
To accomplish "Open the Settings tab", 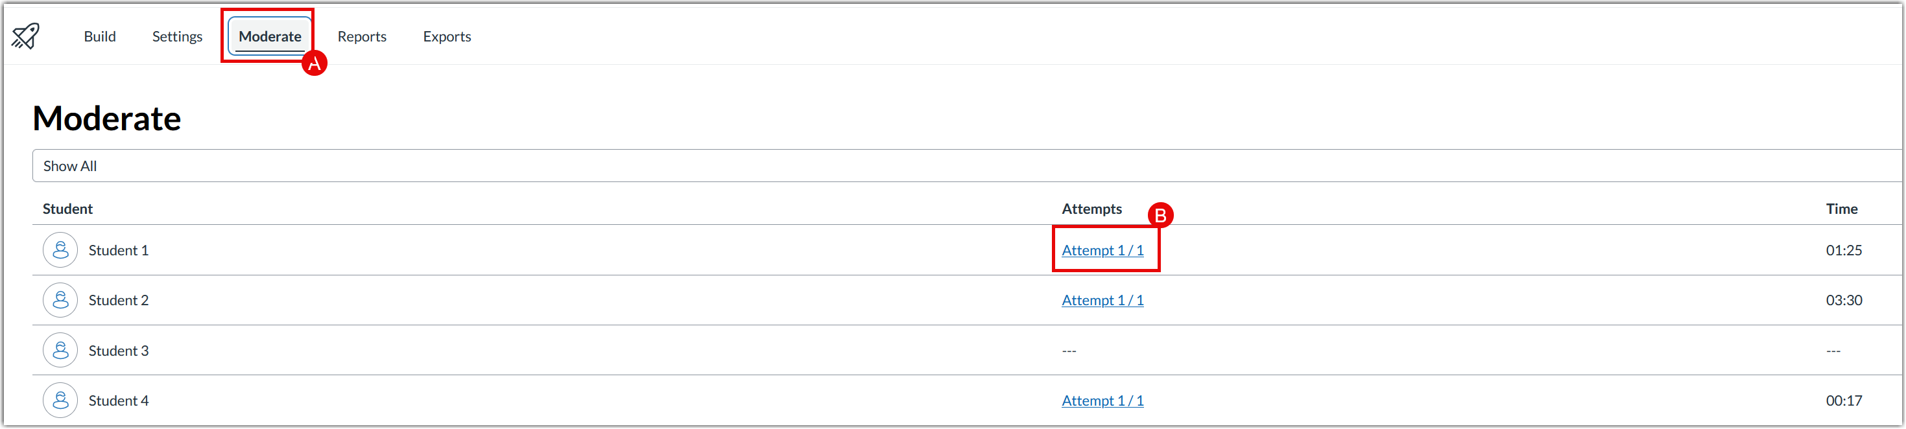I will point(177,36).
